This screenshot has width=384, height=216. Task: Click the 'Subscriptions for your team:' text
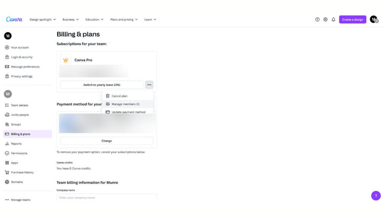point(81,44)
